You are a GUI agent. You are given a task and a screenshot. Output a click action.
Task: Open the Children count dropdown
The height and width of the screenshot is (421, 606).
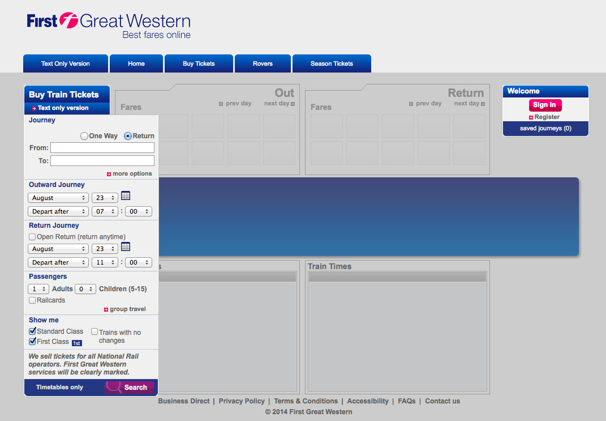pos(85,289)
